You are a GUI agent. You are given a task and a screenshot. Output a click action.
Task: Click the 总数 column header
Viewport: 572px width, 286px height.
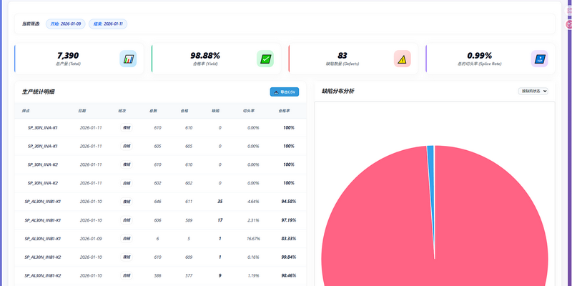pyautogui.click(x=153, y=111)
